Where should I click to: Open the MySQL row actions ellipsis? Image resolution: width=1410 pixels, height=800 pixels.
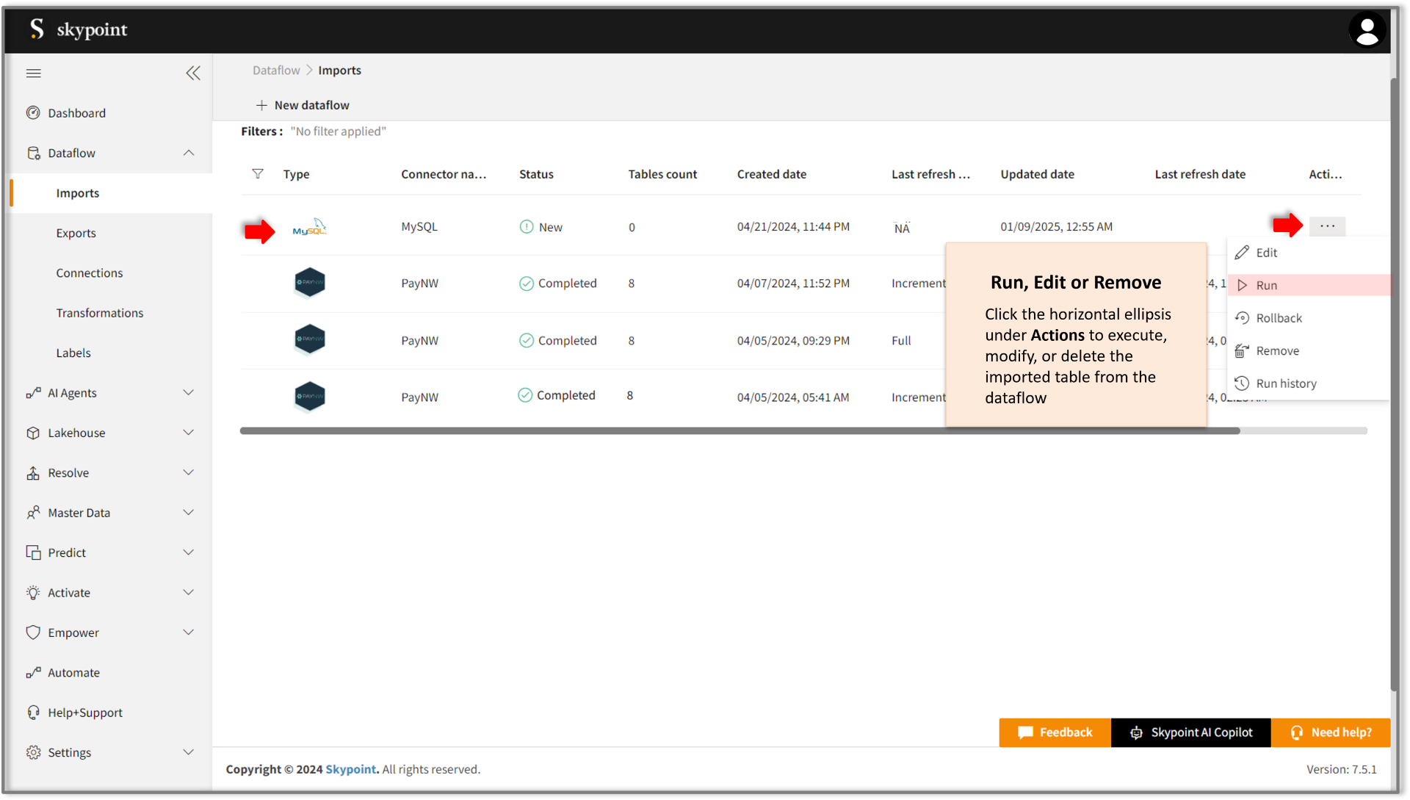click(1327, 226)
